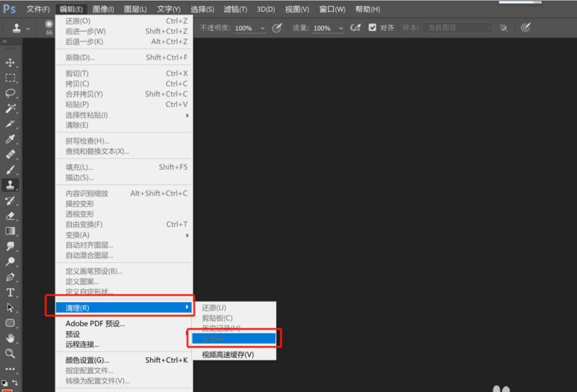The height and width of the screenshot is (392, 577).
Task: Choose the Eyedropper tool
Action: coord(10,139)
